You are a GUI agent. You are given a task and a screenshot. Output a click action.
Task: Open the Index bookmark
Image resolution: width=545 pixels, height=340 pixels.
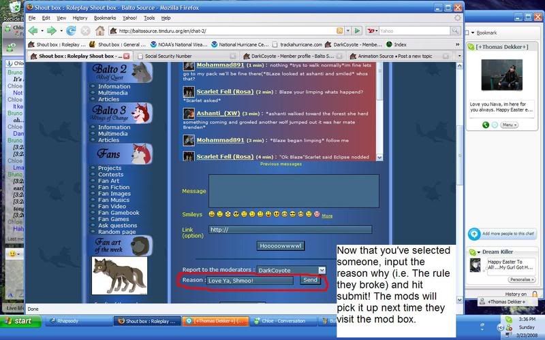(x=396, y=44)
